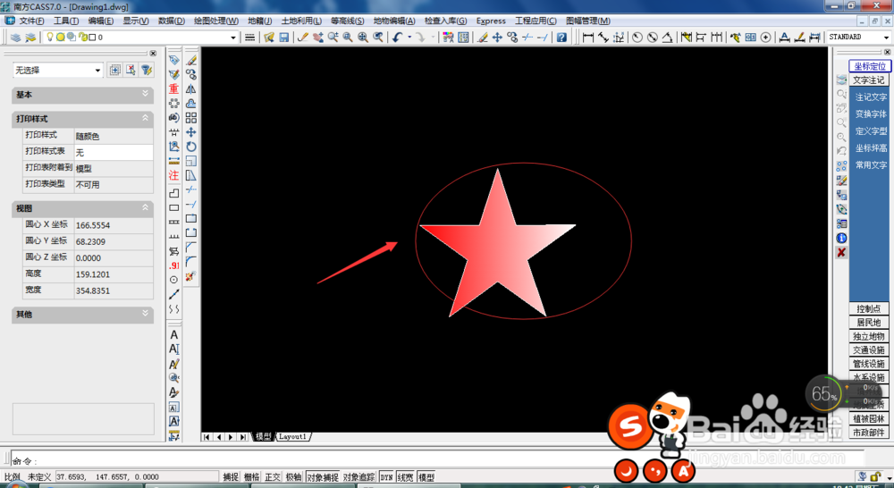
Task: Click the Save floppy disk icon
Action: pos(284,37)
